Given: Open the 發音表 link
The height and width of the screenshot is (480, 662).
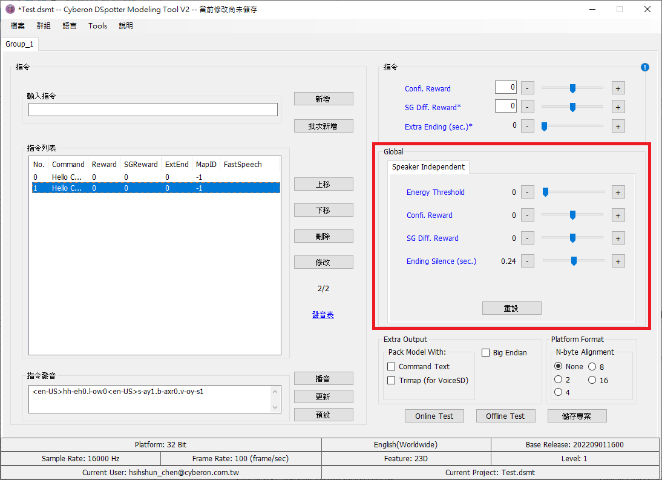Looking at the screenshot, I should pyautogui.click(x=323, y=315).
